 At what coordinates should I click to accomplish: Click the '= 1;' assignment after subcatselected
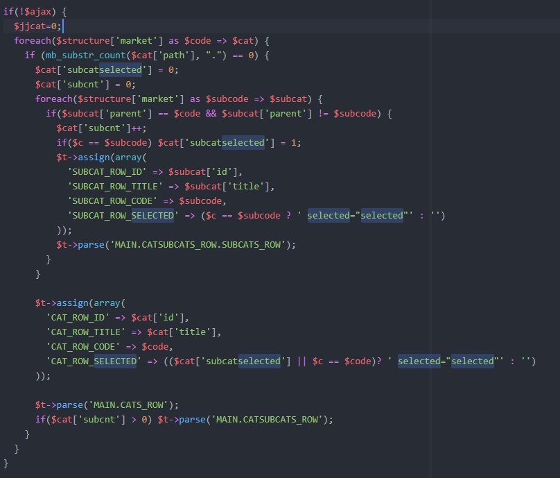[290, 143]
